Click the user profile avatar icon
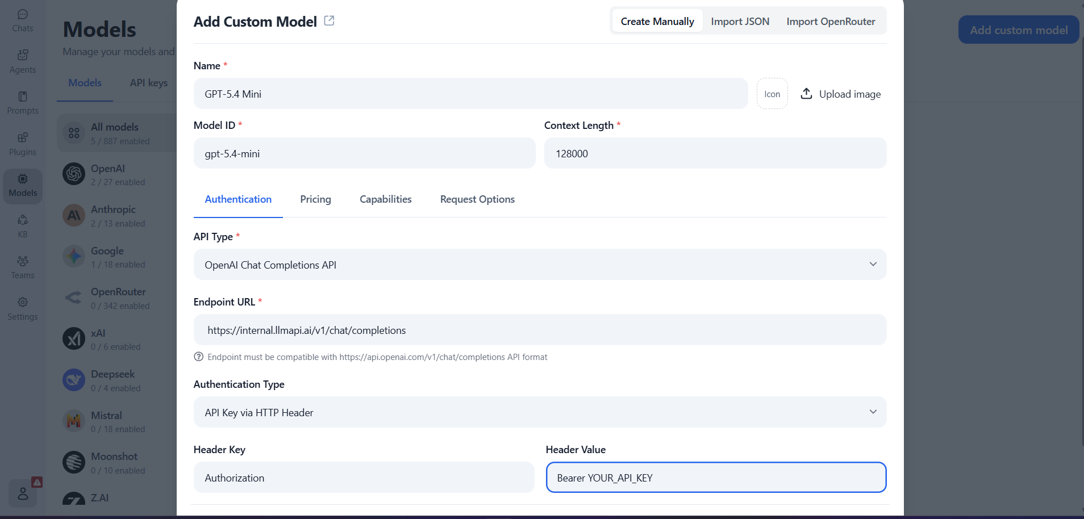Image resolution: width=1084 pixels, height=519 pixels. 23,493
